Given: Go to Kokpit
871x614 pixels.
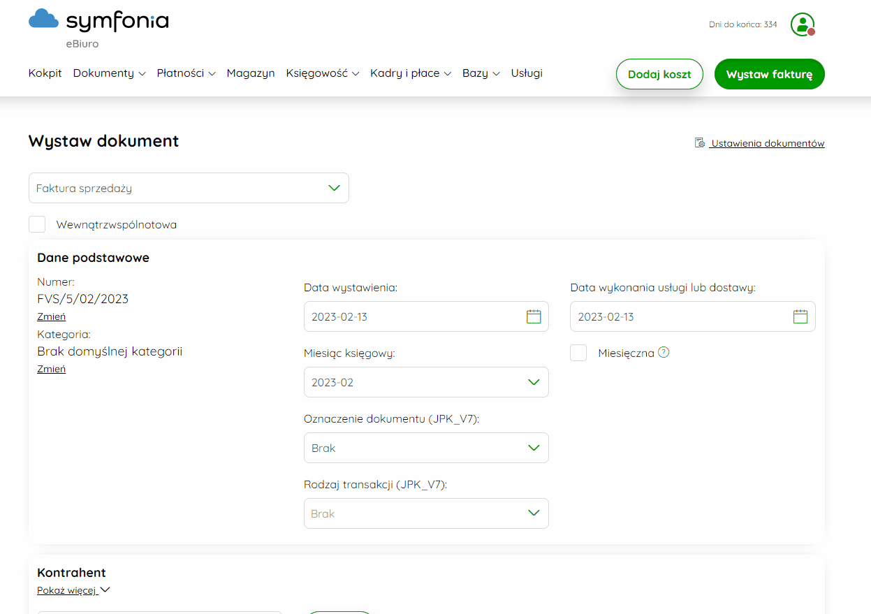Looking at the screenshot, I should point(45,73).
